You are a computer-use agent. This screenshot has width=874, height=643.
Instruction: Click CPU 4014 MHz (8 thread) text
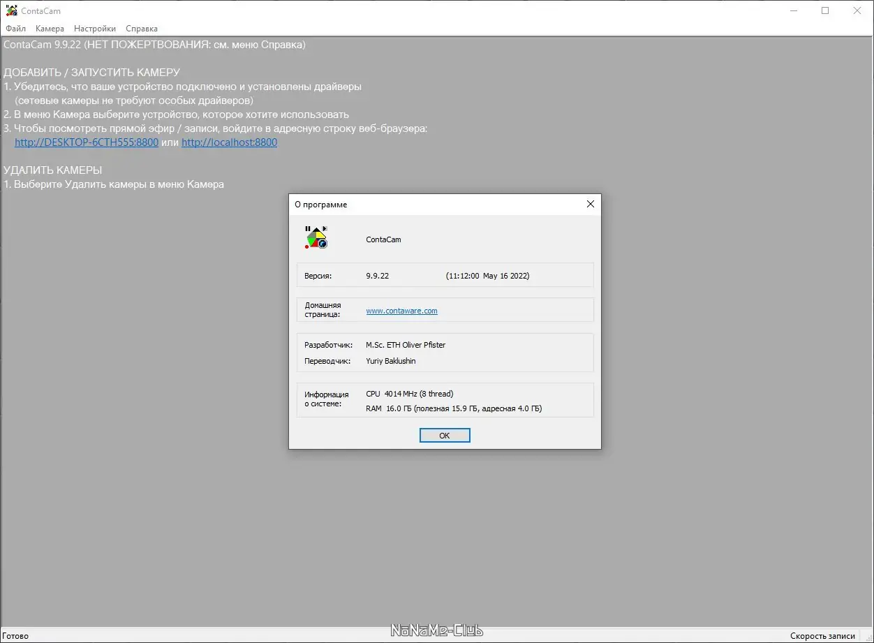click(x=409, y=394)
